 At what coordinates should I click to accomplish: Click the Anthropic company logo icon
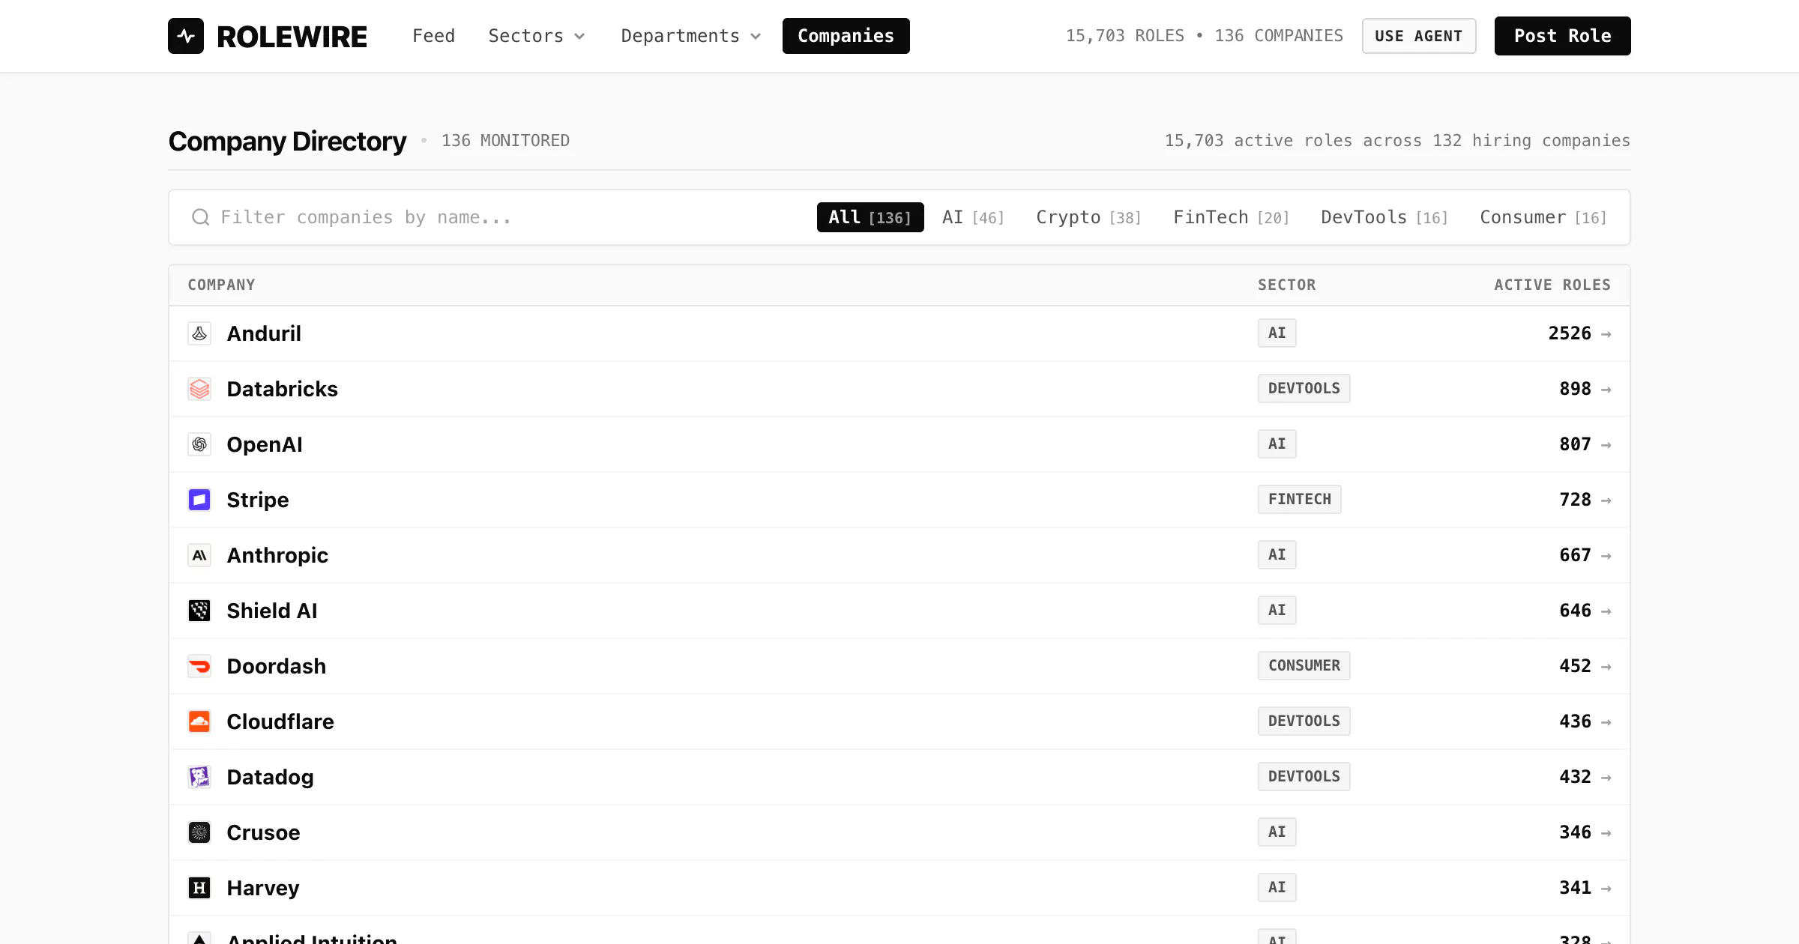tap(199, 555)
